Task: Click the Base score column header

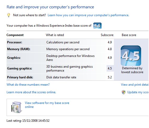Action: [x=129, y=35]
